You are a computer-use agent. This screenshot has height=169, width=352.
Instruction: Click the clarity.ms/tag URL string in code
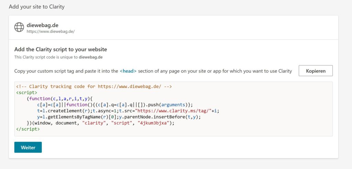pyautogui.click(x=174, y=111)
